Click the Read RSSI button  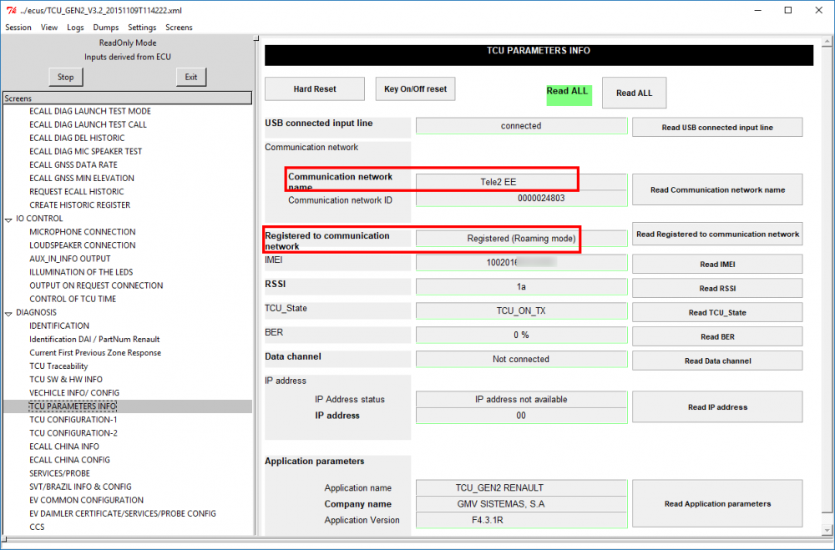click(717, 288)
